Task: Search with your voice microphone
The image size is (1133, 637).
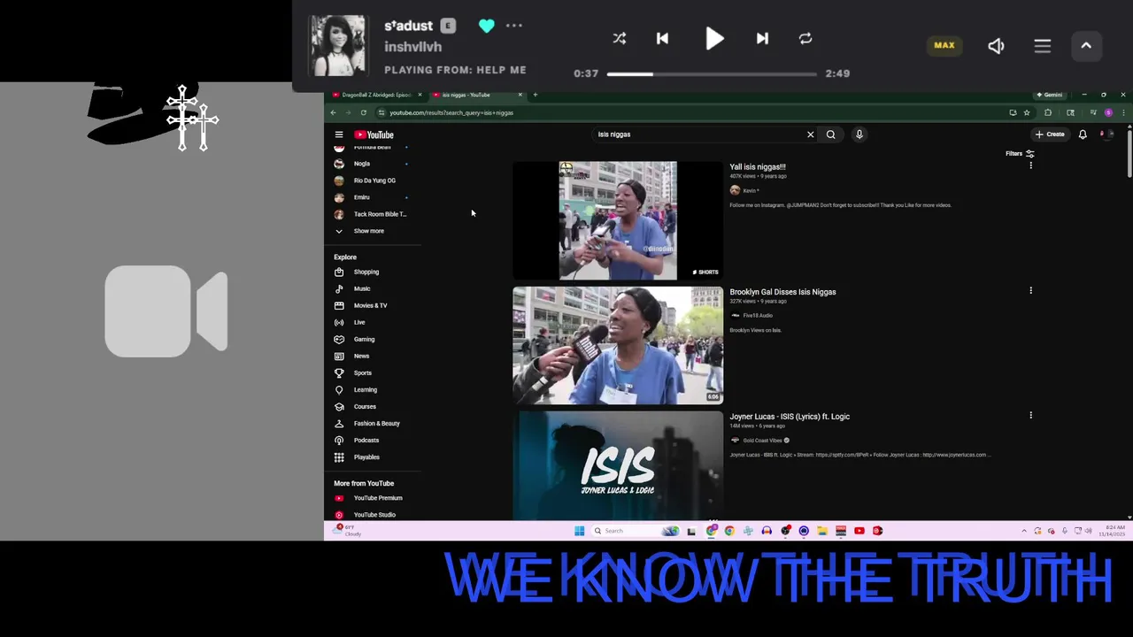Action: (859, 134)
